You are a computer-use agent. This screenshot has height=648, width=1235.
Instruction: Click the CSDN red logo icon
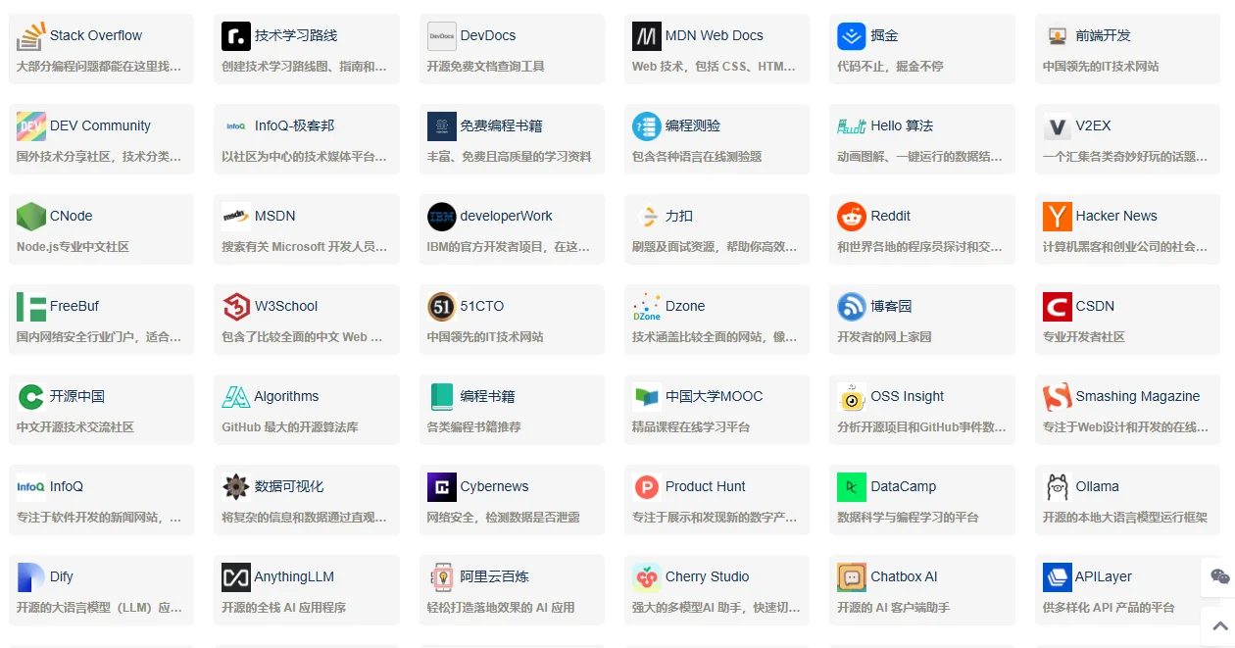click(1057, 306)
